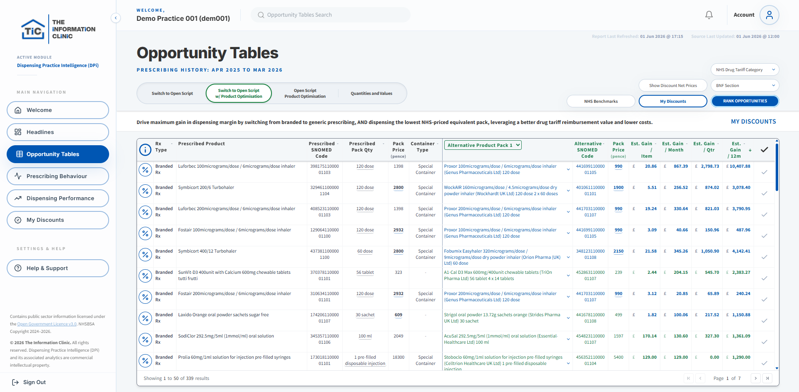Focus the Opportunity Tables Search field

pyautogui.click(x=331, y=15)
